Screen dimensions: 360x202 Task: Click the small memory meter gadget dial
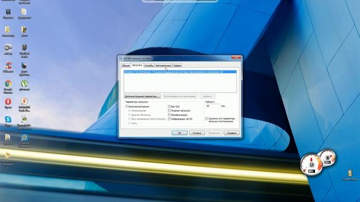(327, 158)
